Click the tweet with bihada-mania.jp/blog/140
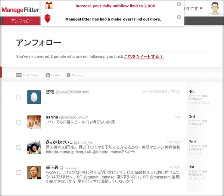 click(x=113, y=149)
